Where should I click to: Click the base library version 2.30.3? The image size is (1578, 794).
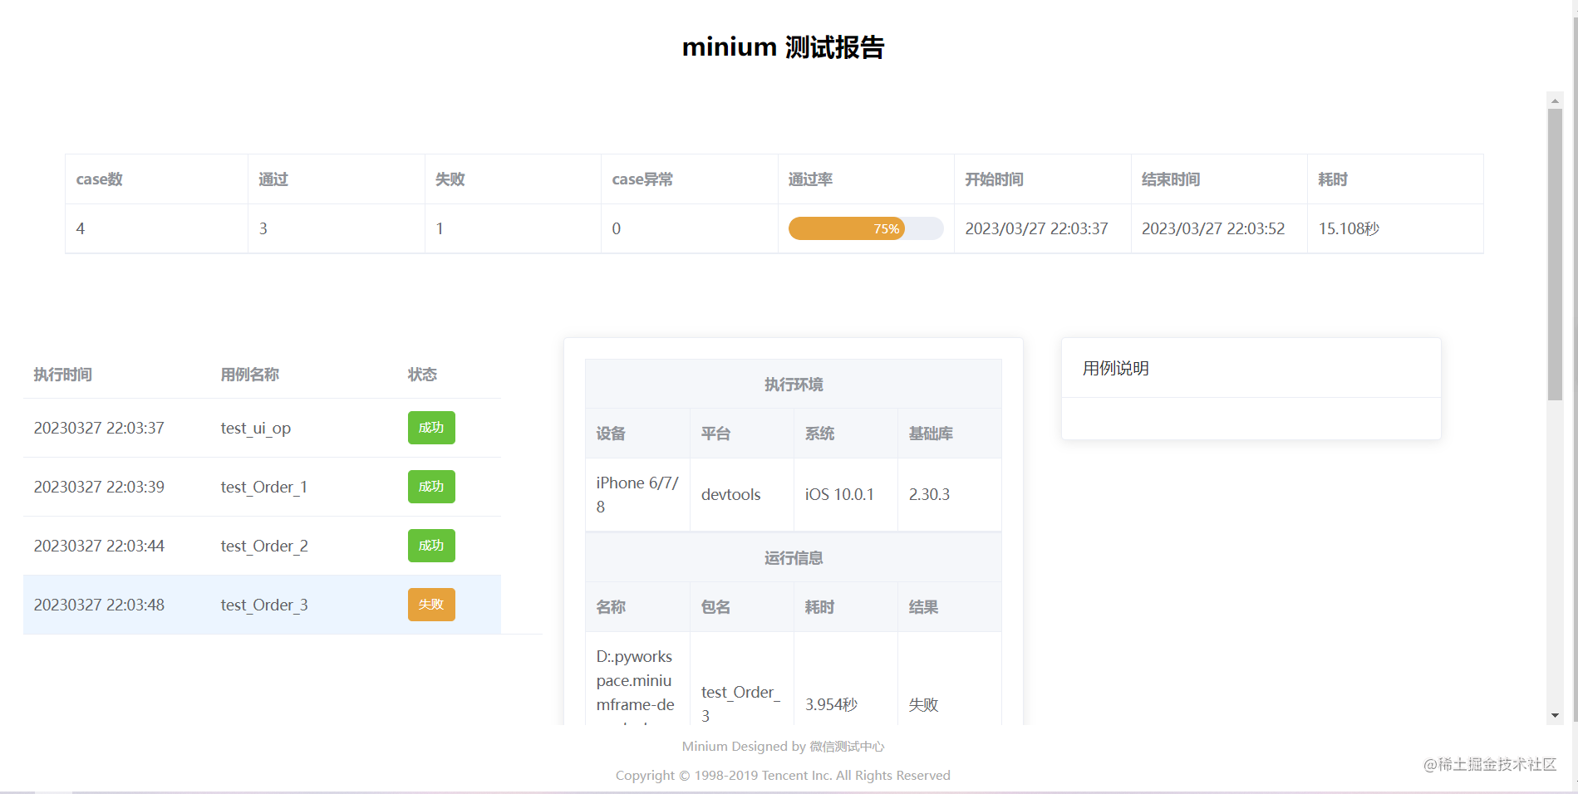929,495
